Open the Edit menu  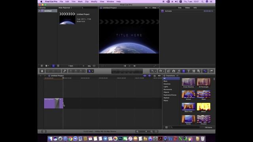(67, 2)
